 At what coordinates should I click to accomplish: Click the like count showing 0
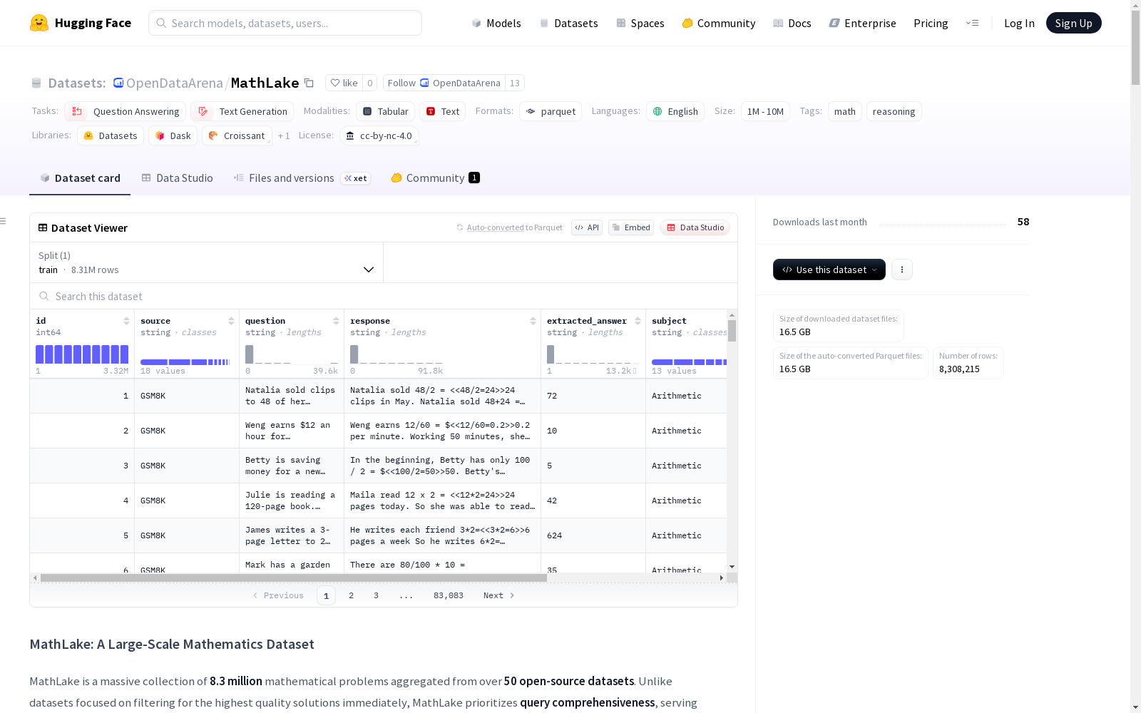(370, 83)
